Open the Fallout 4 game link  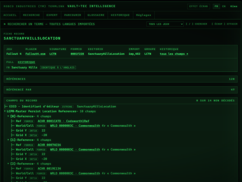coord(14,54)
